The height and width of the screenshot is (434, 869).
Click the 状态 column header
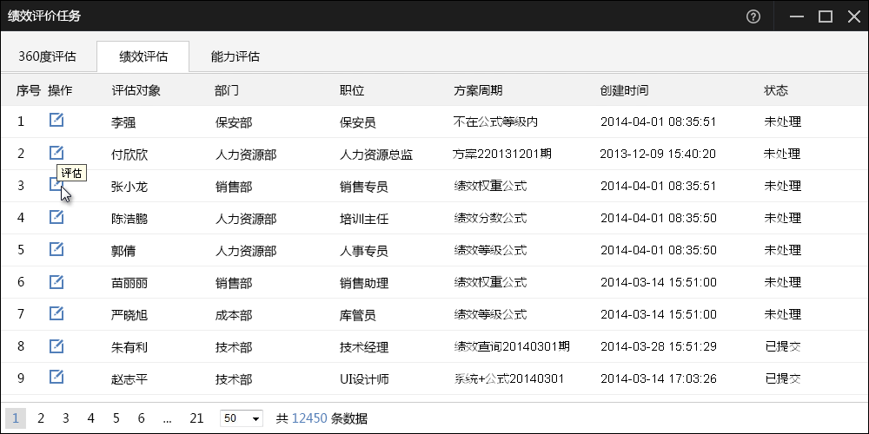pos(776,90)
